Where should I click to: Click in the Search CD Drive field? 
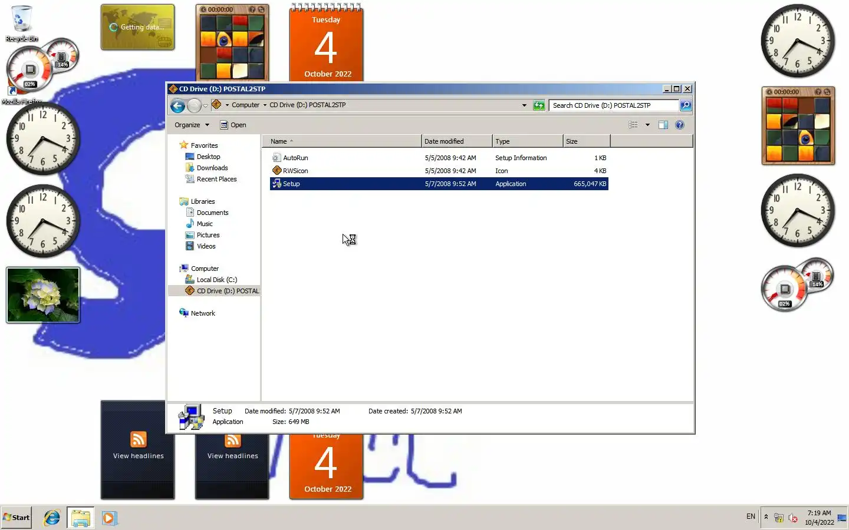614,105
